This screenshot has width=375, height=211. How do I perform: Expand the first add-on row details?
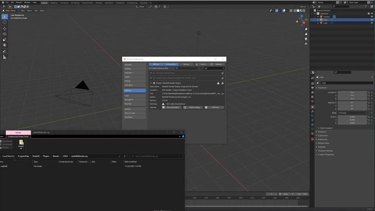click(151, 73)
